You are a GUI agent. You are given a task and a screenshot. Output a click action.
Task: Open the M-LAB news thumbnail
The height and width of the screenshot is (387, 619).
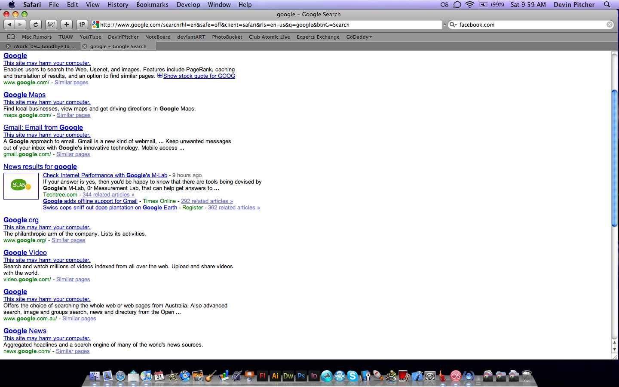(21, 186)
